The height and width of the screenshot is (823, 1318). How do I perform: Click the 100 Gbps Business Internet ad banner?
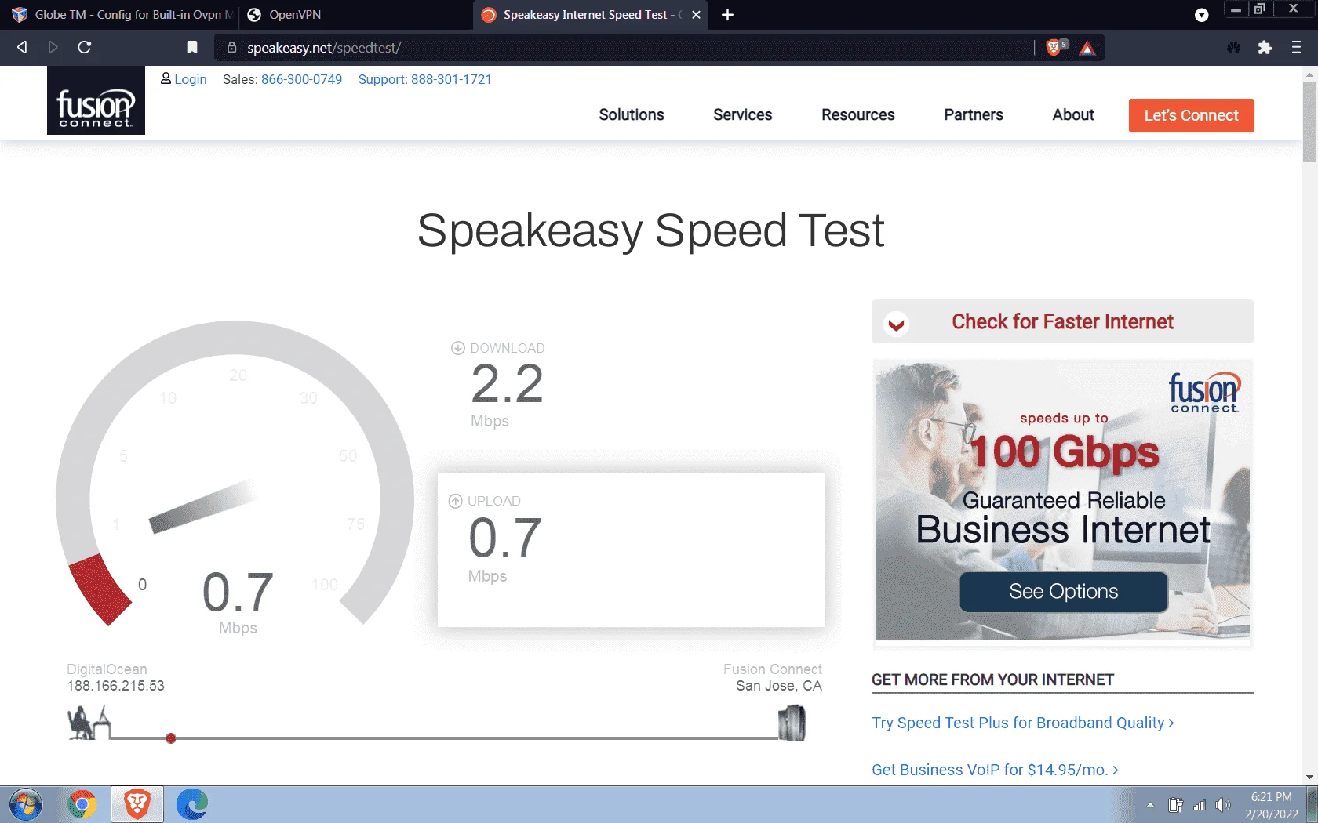[x=1063, y=502]
